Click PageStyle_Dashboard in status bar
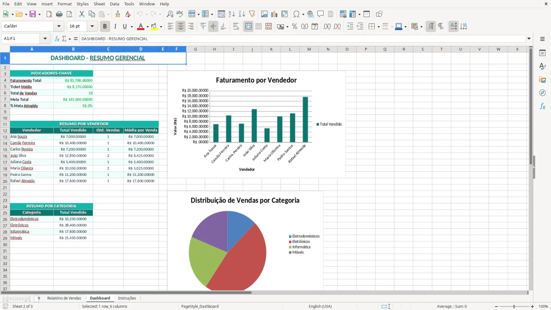 pyautogui.click(x=200, y=306)
